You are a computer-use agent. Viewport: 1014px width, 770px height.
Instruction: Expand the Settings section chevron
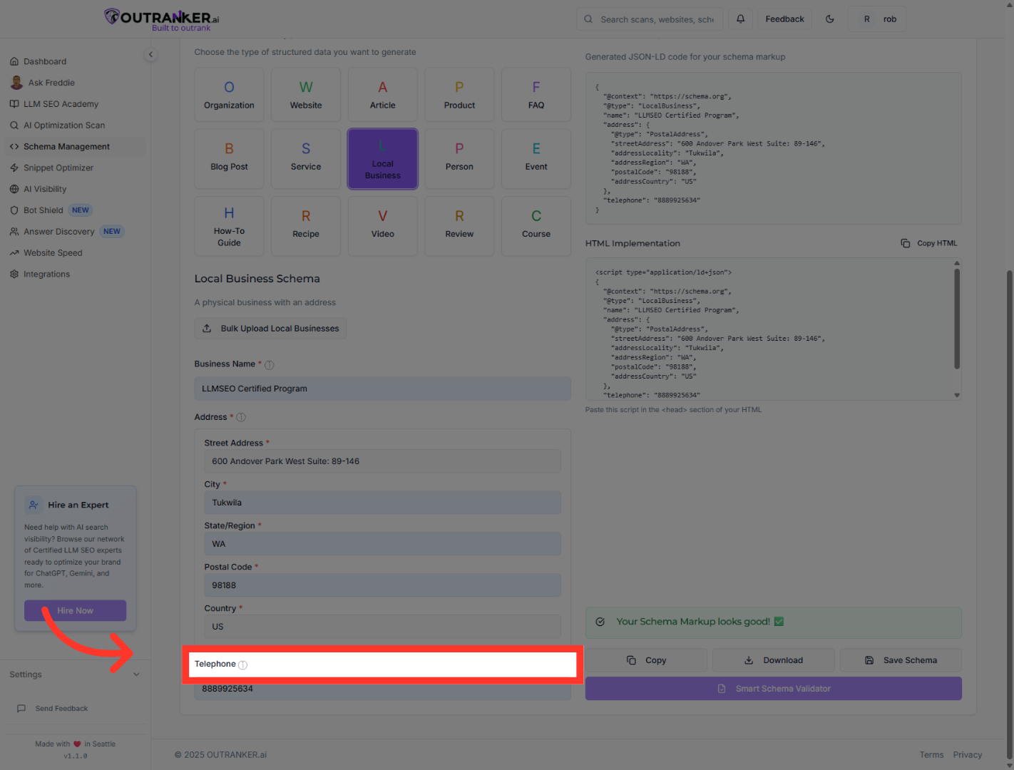(136, 674)
